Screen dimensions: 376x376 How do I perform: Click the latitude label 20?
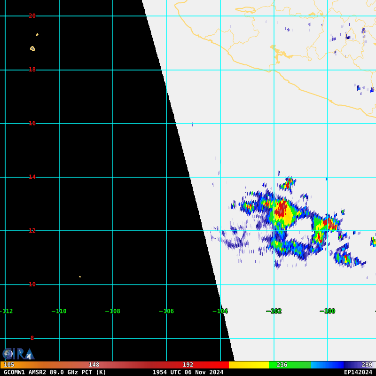[x=32, y=16]
